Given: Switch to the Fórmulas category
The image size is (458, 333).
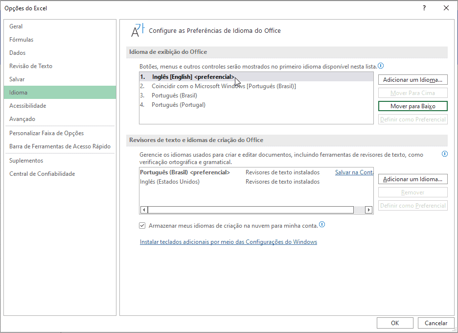Looking at the screenshot, I should click(22, 40).
